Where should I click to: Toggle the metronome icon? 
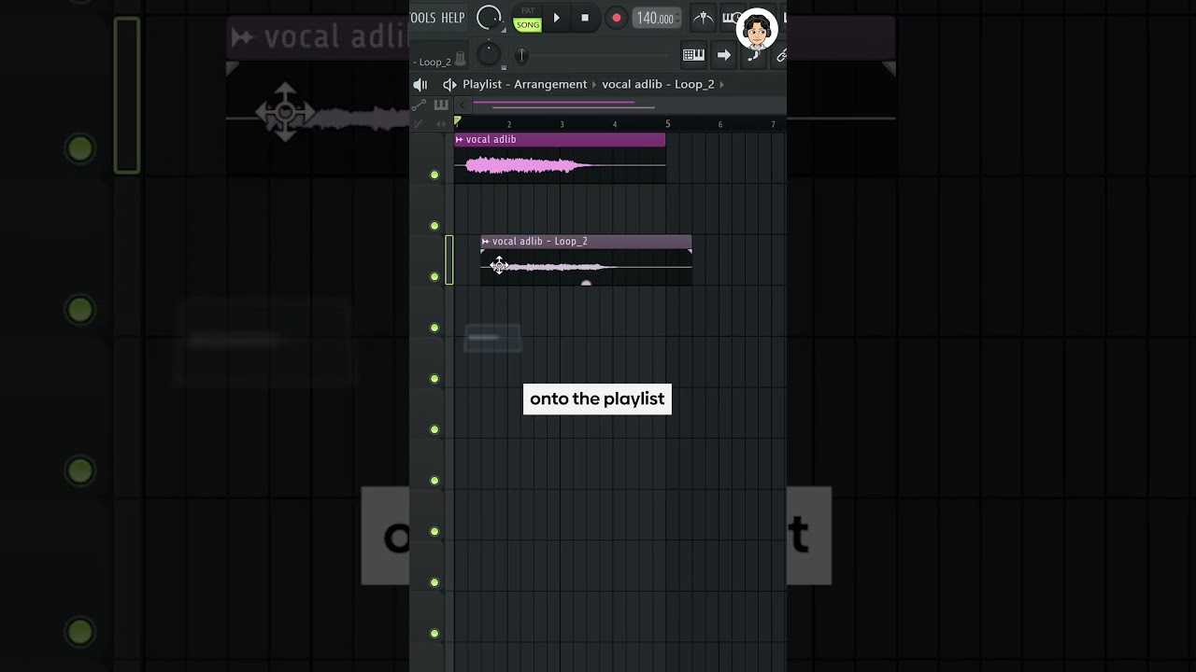[704, 18]
